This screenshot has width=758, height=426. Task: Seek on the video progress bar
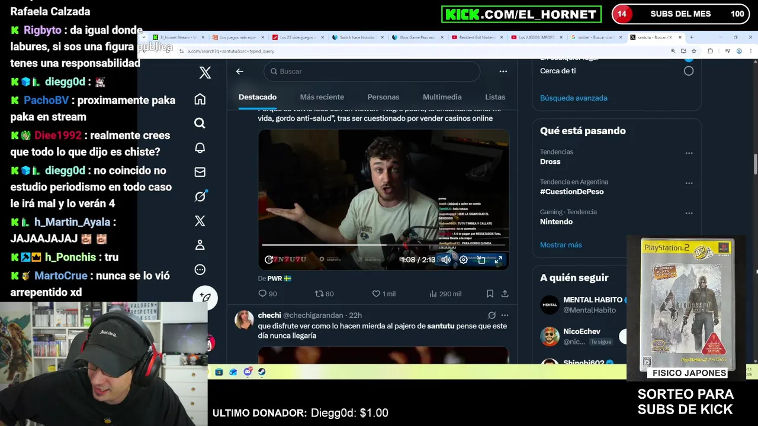[x=383, y=244]
